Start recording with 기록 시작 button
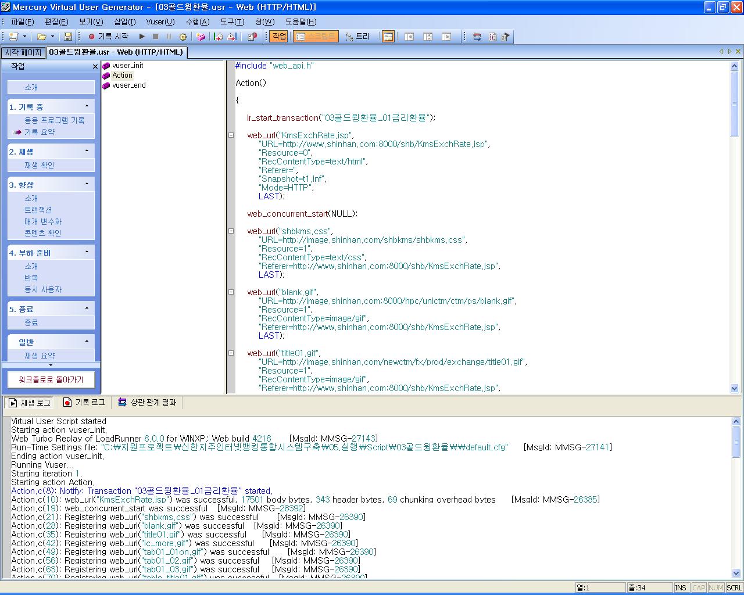744x595 pixels. [108, 37]
